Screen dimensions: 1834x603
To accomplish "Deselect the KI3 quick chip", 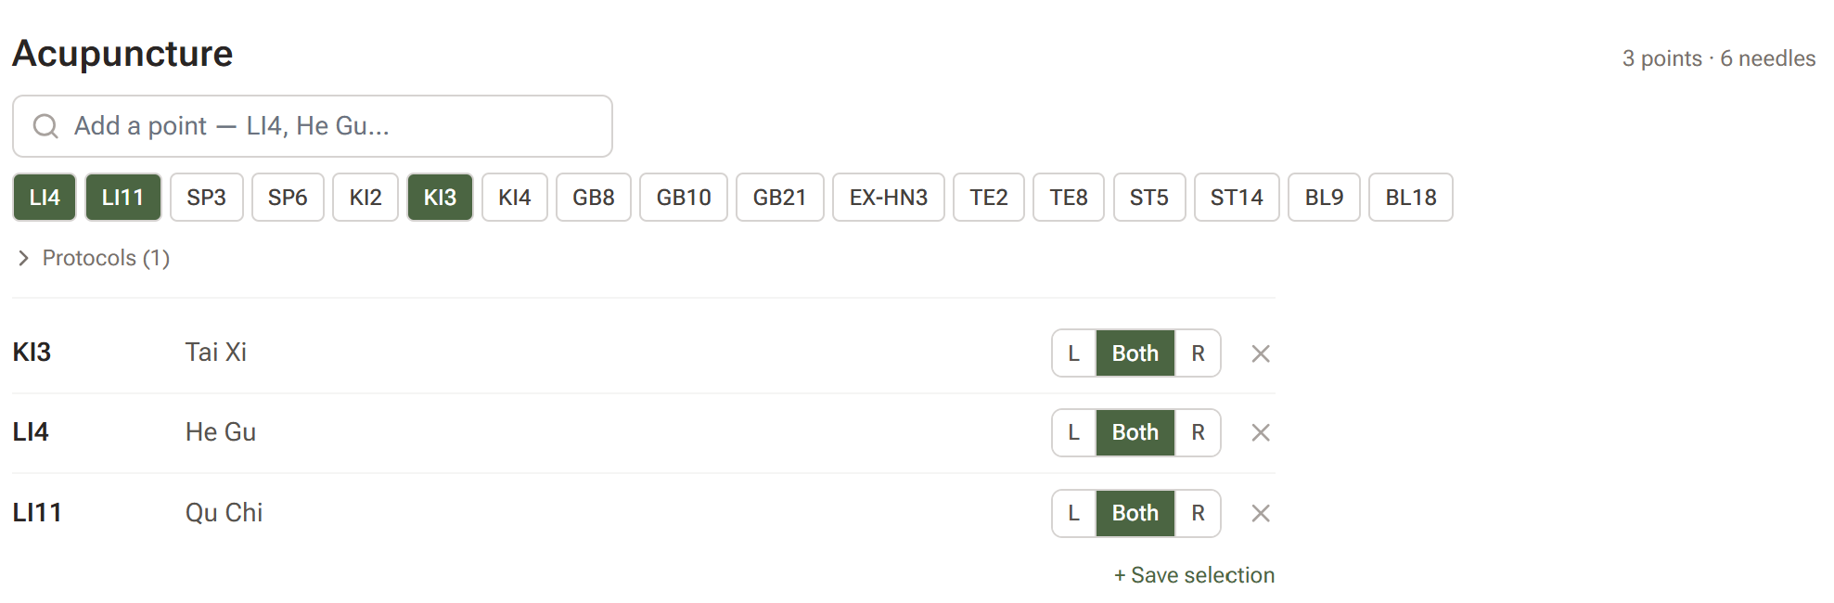I will click(440, 198).
